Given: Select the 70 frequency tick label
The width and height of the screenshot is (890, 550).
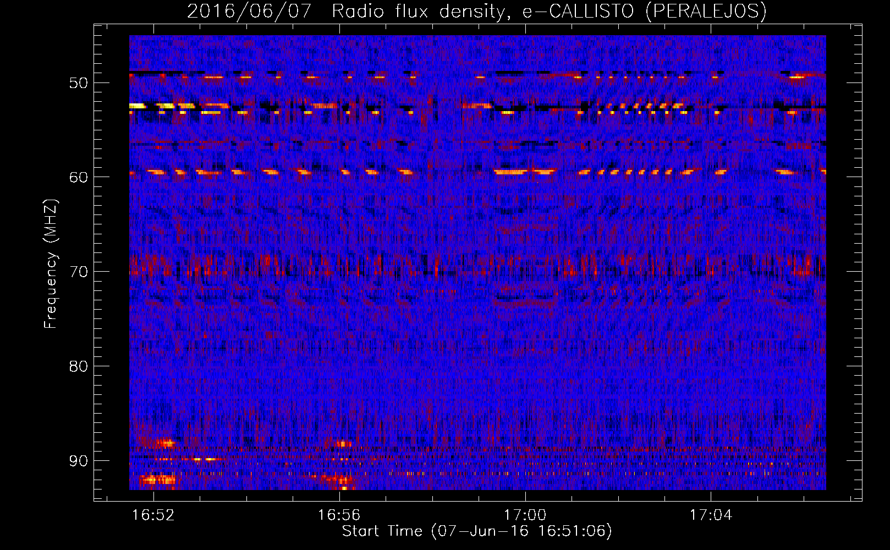Looking at the screenshot, I should click(x=79, y=272).
